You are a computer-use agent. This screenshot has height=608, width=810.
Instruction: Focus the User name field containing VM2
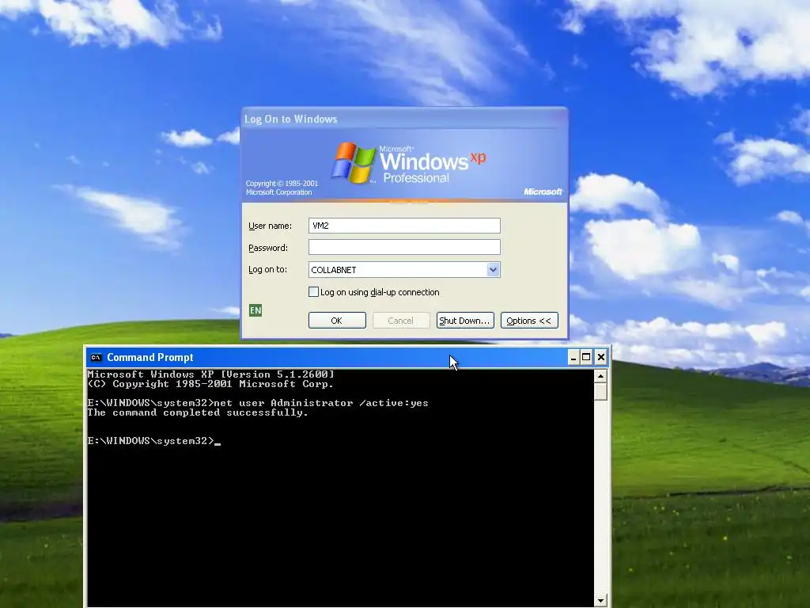[404, 226]
